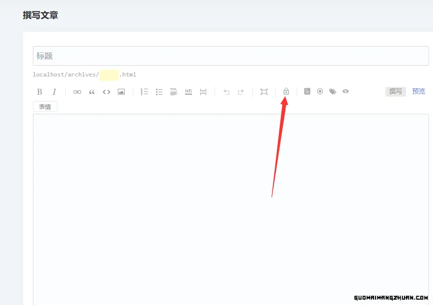Focus the 标题 title input field
The width and height of the screenshot is (433, 305).
click(231, 56)
